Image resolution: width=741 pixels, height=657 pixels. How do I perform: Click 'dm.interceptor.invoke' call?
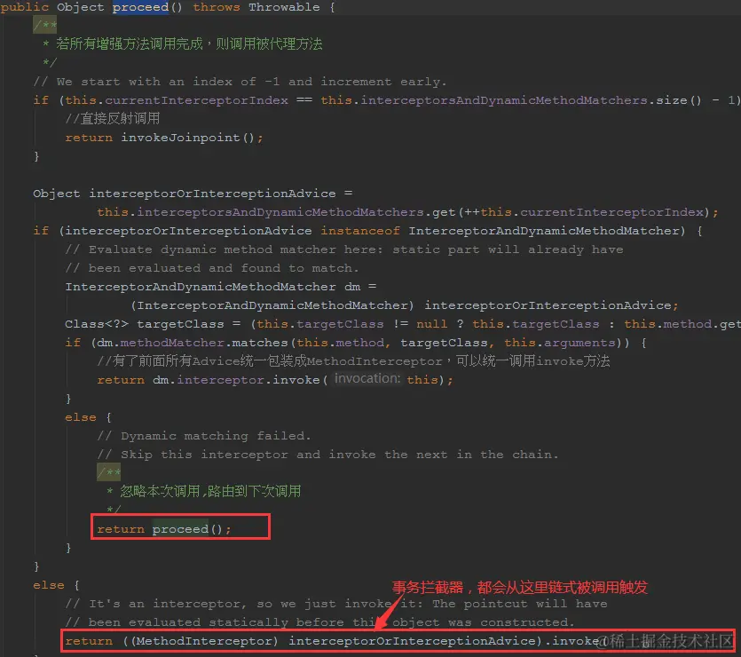[x=236, y=380]
